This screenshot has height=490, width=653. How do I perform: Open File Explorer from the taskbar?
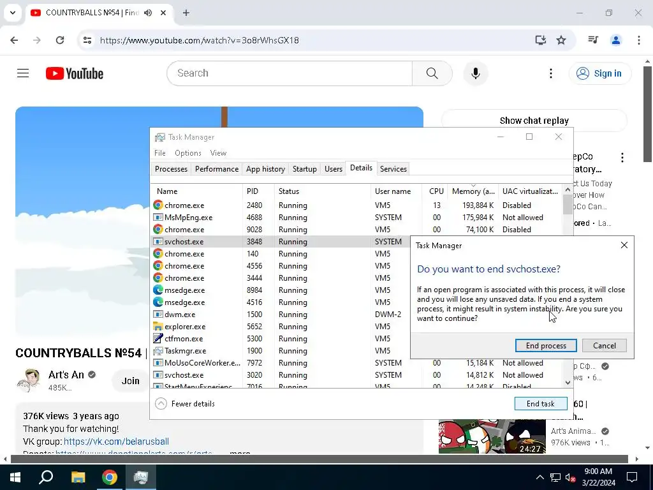point(78,477)
